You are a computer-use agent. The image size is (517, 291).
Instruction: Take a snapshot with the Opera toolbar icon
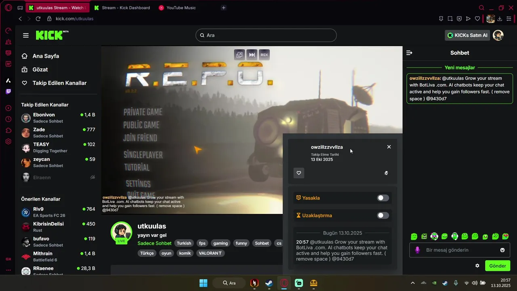click(x=450, y=19)
